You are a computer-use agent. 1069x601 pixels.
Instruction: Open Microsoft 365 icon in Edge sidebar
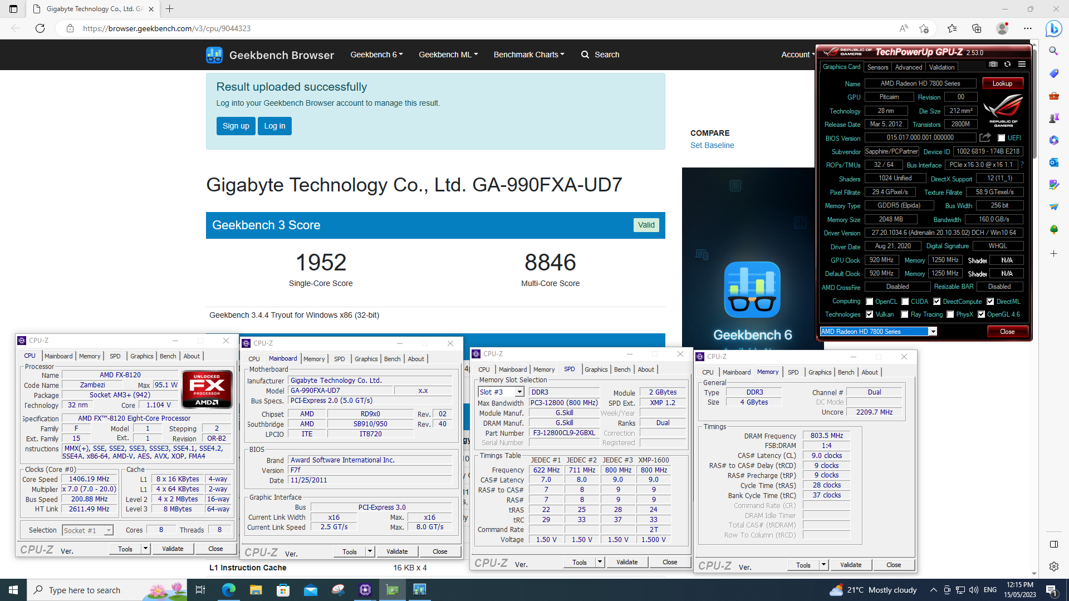(x=1053, y=140)
